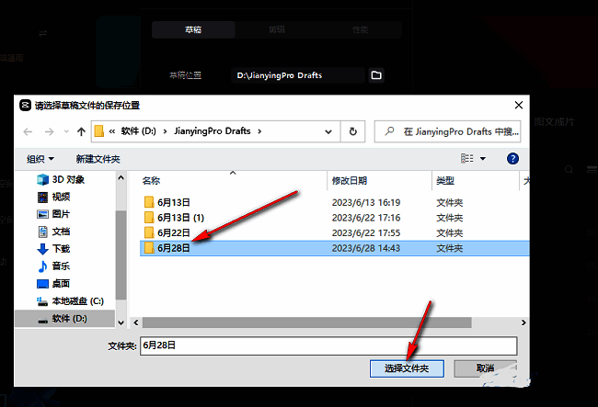
Task: Select the 6月22日 folder
Action: (x=174, y=232)
